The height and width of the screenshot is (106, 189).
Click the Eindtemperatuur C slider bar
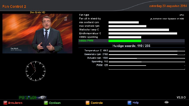tap(143, 33)
